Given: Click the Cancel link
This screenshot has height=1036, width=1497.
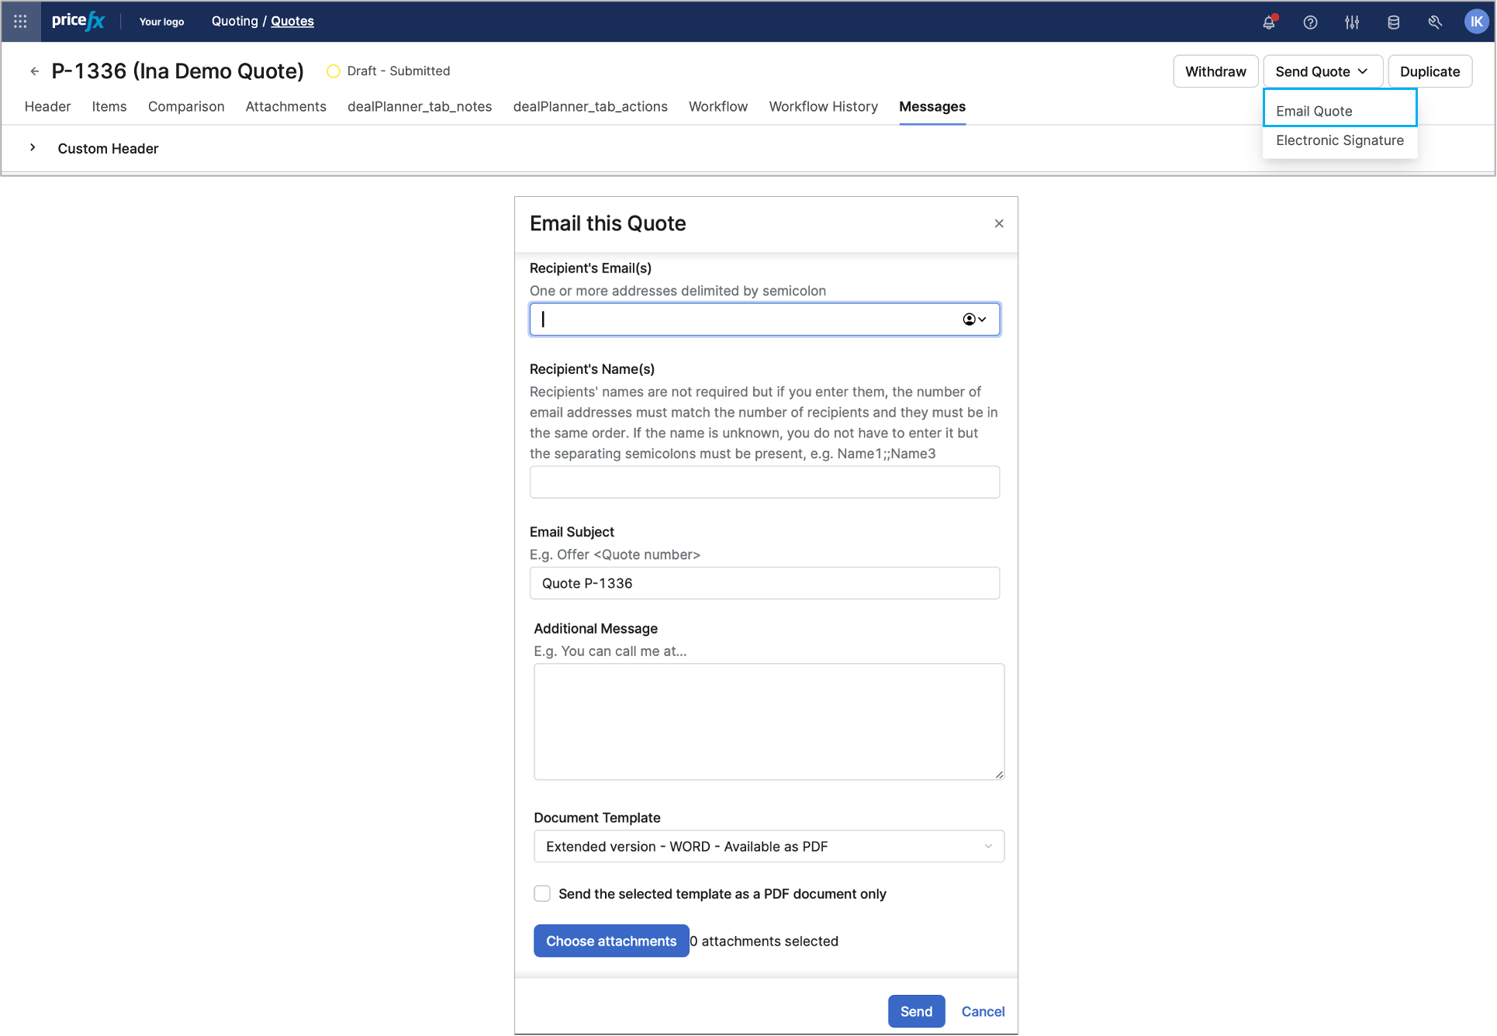Looking at the screenshot, I should [x=983, y=1011].
